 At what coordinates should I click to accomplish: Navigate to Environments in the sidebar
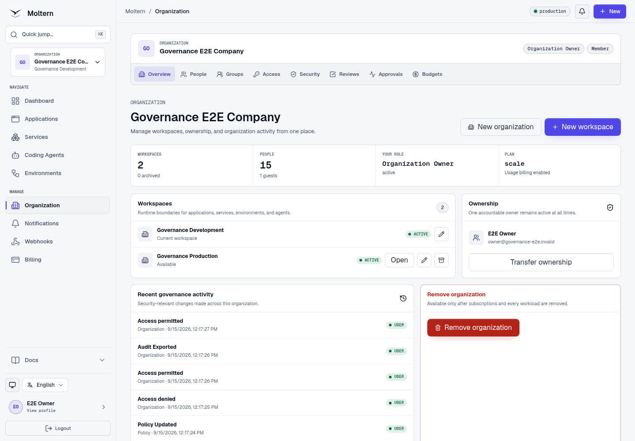[x=58, y=173]
